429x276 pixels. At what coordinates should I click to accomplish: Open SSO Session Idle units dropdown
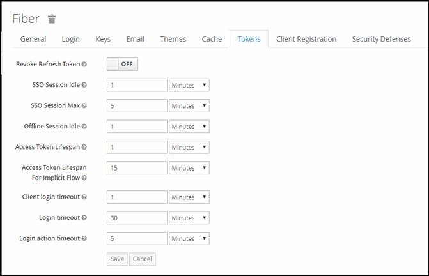point(189,85)
